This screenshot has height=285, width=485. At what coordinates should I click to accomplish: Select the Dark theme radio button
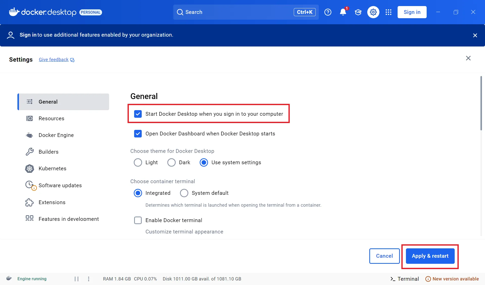172,162
